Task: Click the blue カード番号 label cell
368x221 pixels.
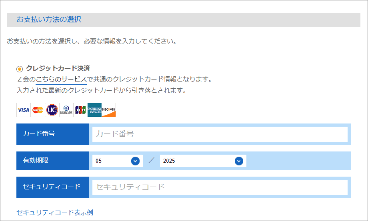Action: 53,134
